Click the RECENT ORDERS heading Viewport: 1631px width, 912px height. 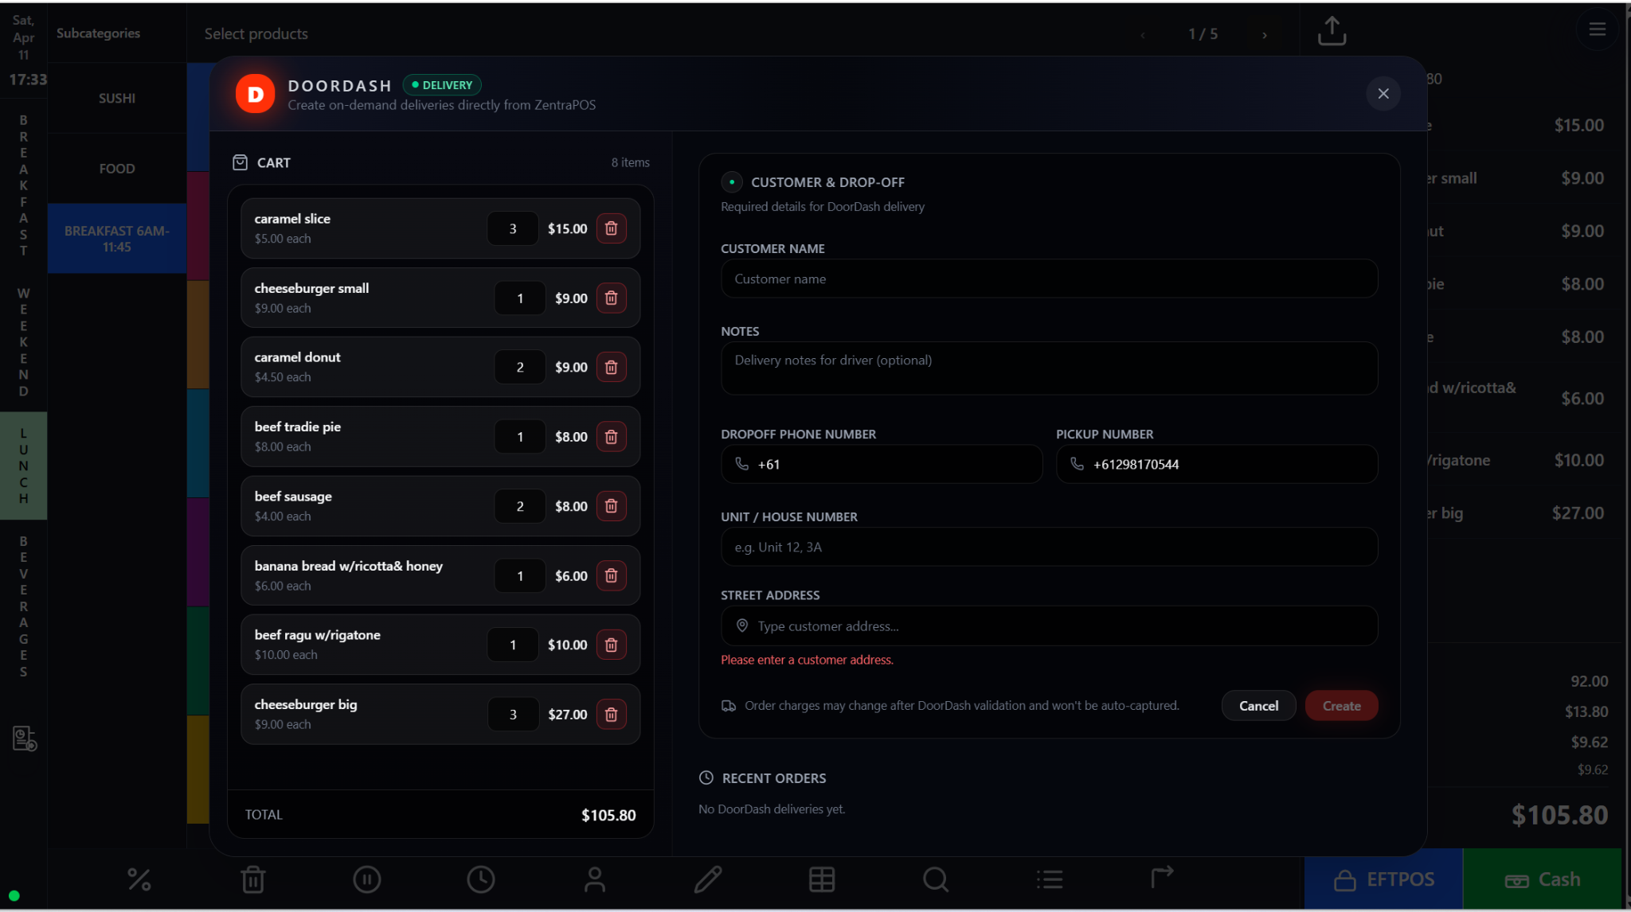coord(773,778)
